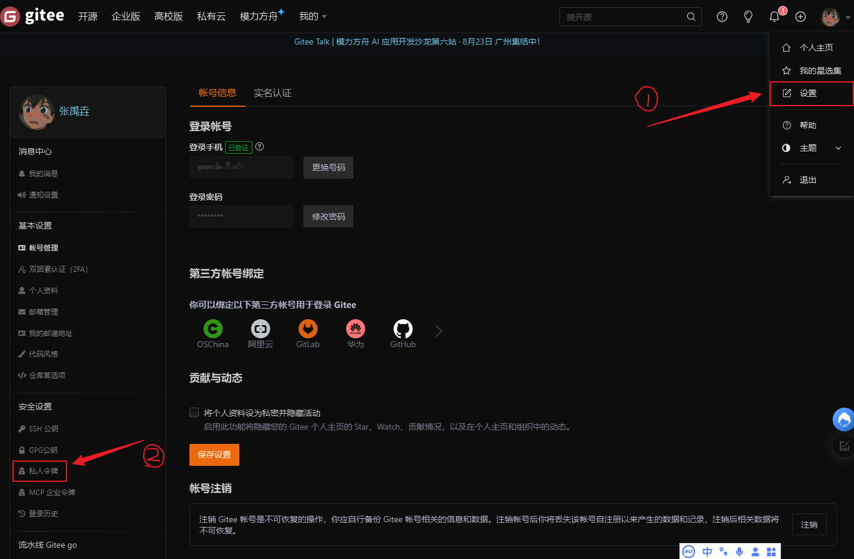This screenshot has width=854, height=559.
Task: Expand the 主题 submenu chevron
Action: (838, 148)
